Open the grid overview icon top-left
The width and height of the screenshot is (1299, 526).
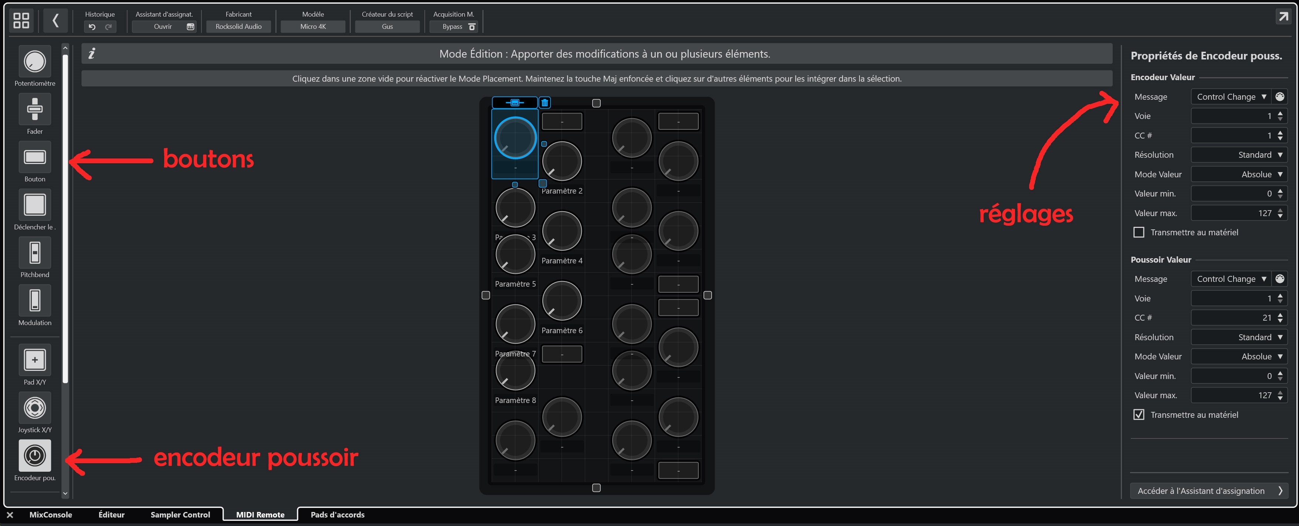21,20
